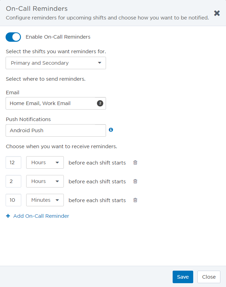Click the email count badge showing 2

pyautogui.click(x=100, y=103)
